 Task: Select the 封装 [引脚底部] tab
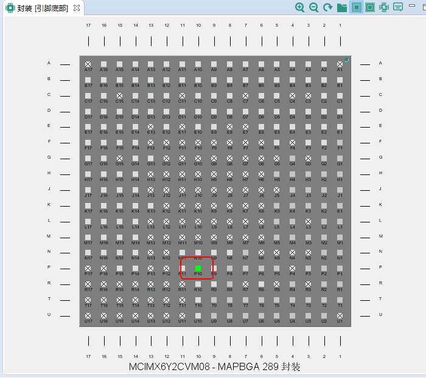coord(43,8)
